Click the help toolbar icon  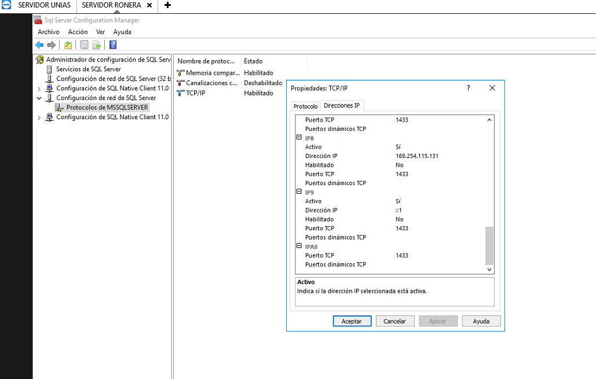[x=113, y=45]
